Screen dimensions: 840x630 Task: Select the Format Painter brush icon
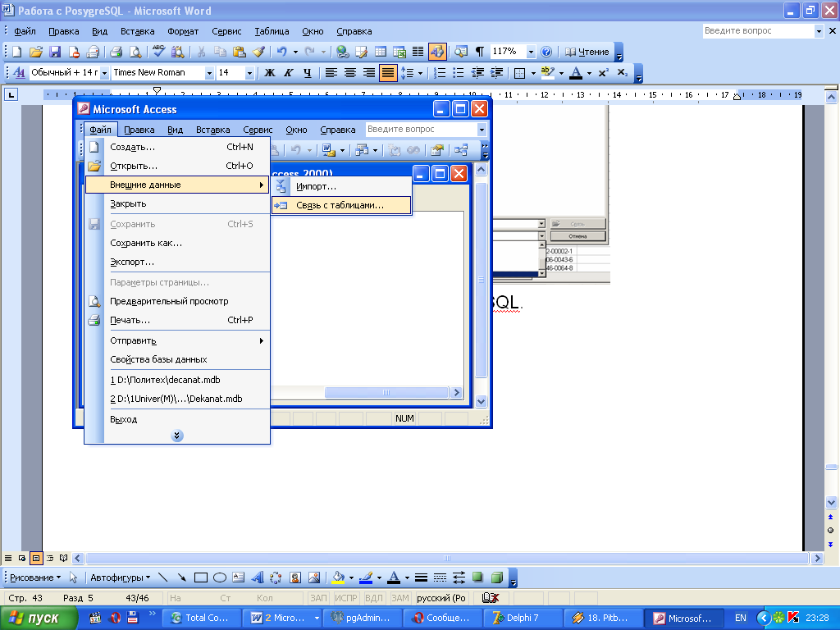[x=258, y=52]
